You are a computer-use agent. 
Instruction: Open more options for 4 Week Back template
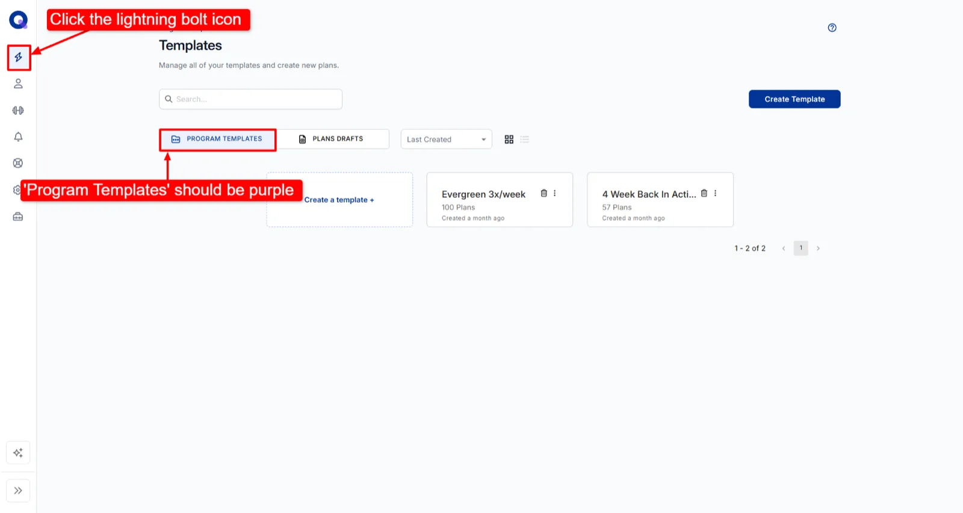(715, 193)
